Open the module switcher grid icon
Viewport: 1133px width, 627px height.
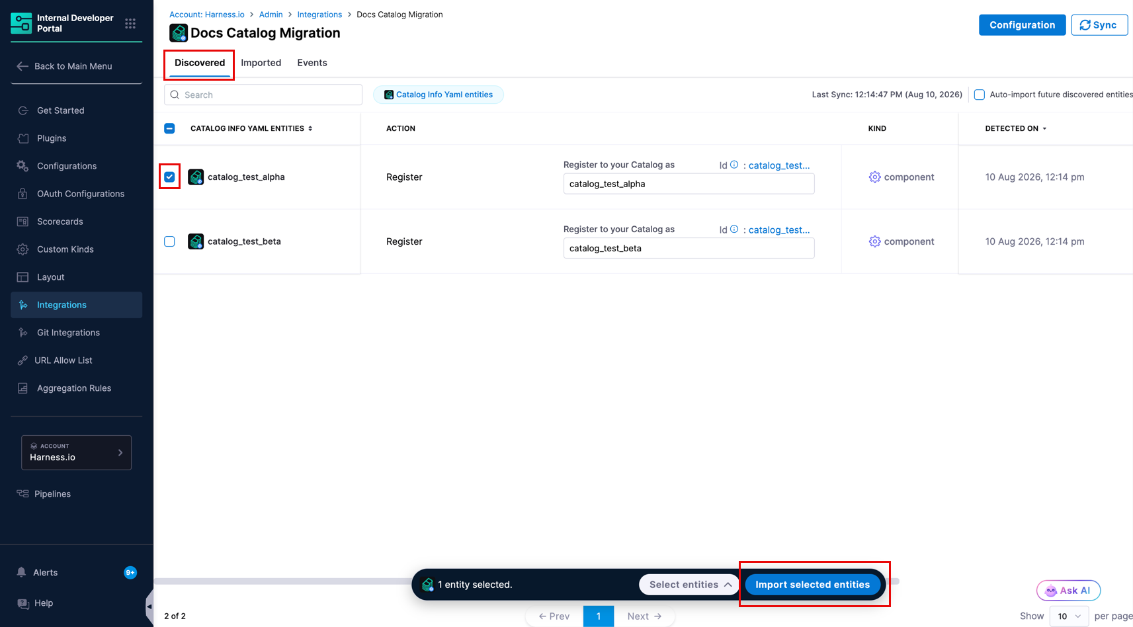130,24
